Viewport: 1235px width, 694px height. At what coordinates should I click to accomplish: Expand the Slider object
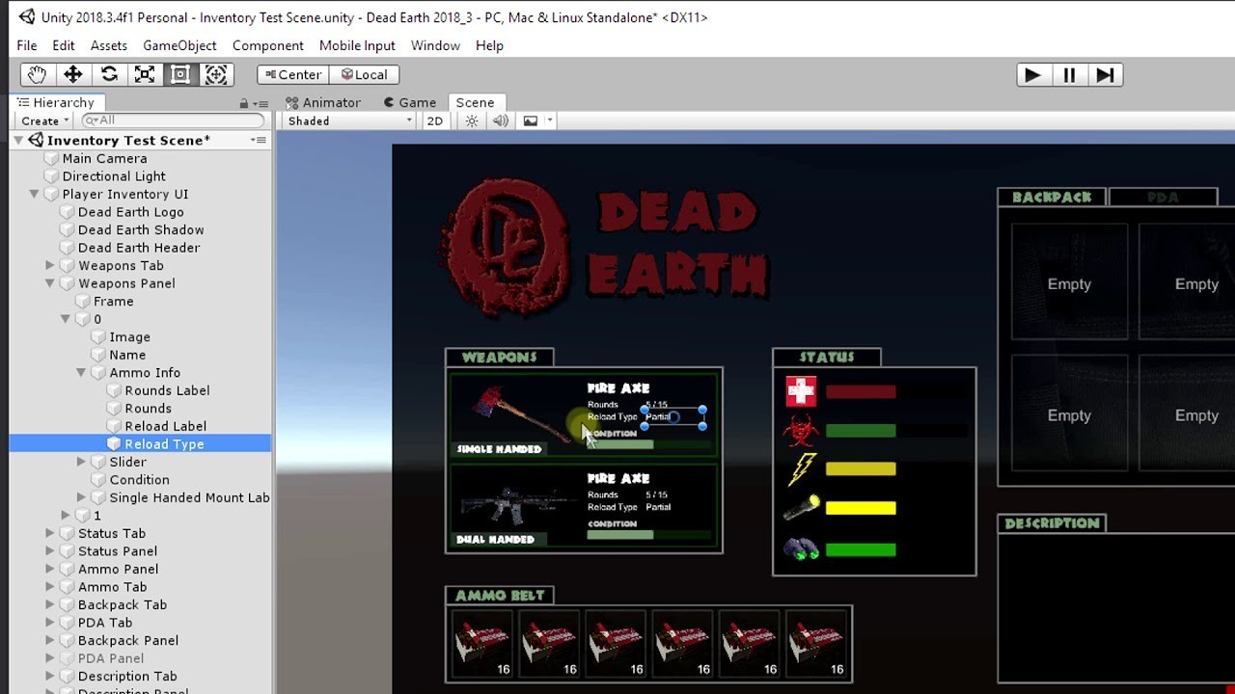pos(82,462)
